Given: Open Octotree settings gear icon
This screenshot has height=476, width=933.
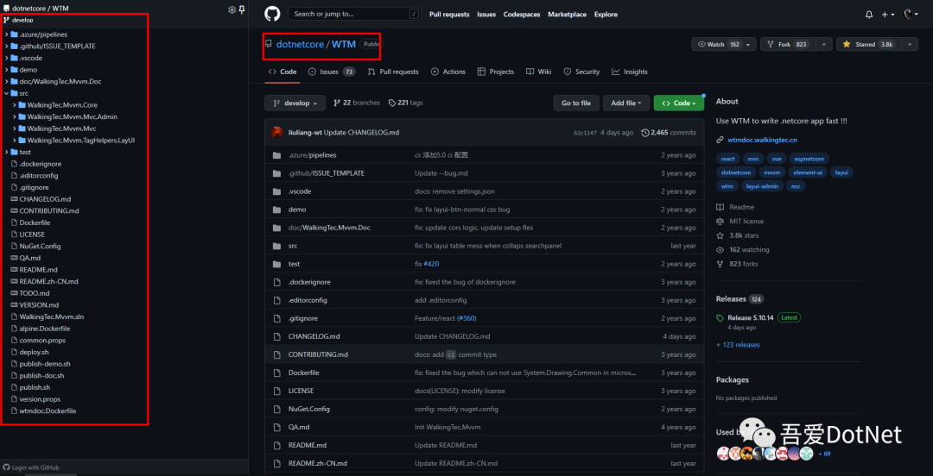Looking at the screenshot, I should 232,9.
